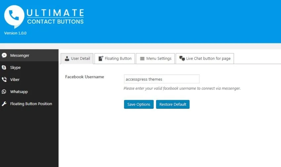Screen dimensions: 281x167
Task: Click the chat bubbles icon on Live Chat tab
Action: coord(182,59)
